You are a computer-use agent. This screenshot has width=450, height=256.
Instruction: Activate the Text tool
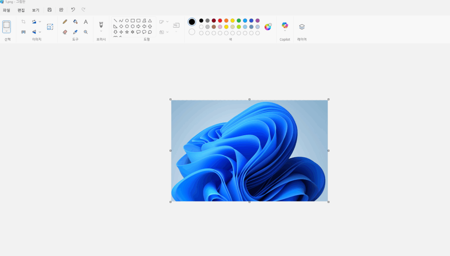[x=86, y=22]
